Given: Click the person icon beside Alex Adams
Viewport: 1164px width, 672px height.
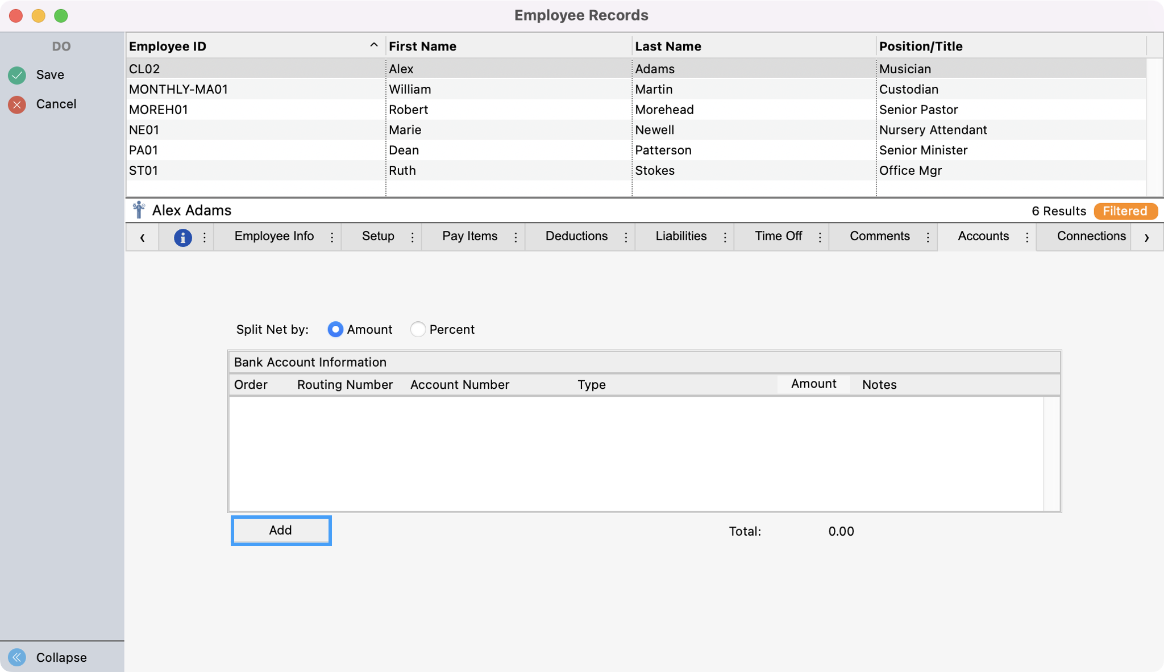Looking at the screenshot, I should [139, 211].
